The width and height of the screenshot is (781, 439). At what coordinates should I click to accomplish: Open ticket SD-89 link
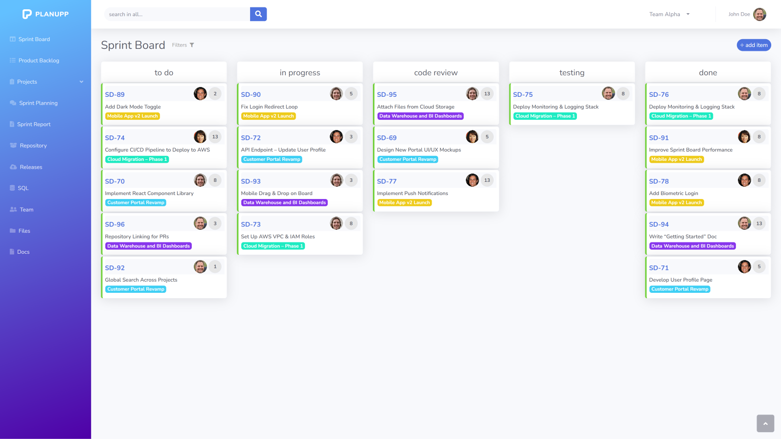[x=115, y=94]
